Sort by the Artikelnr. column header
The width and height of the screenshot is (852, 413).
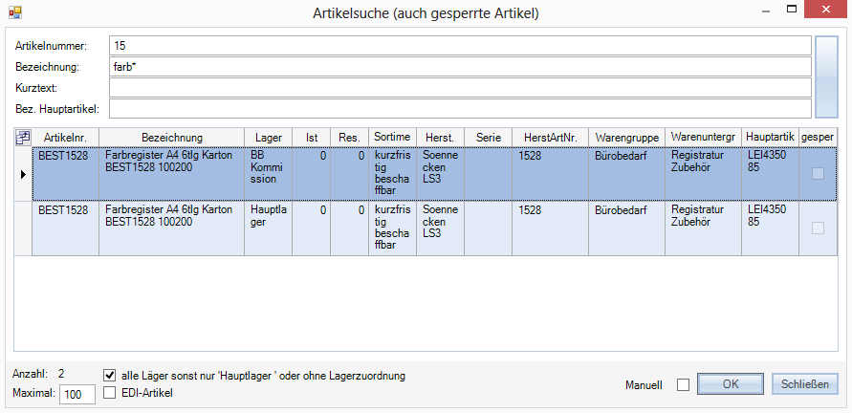point(65,138)
